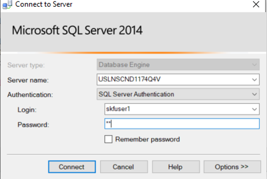Screen dimensions: 267x179
Task: Click the Login: label
Action: pos(27,110)
